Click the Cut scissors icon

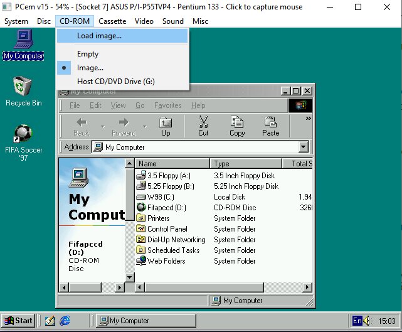pyautogui.click(x=203, y=122)
